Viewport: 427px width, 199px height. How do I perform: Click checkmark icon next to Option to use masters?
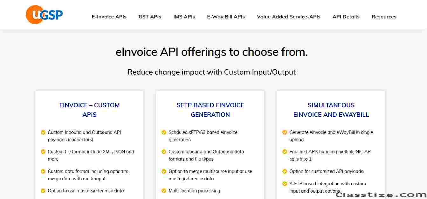pyautogui.click(x=43, y=191)
